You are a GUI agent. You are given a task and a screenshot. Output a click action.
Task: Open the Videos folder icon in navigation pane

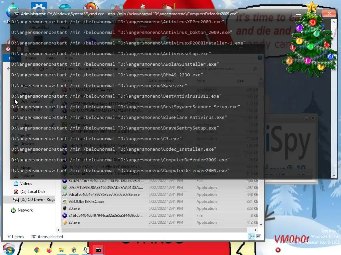16,184
